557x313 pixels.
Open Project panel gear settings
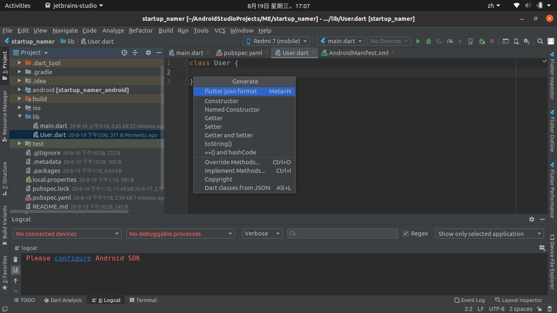(x=148, y=53)
